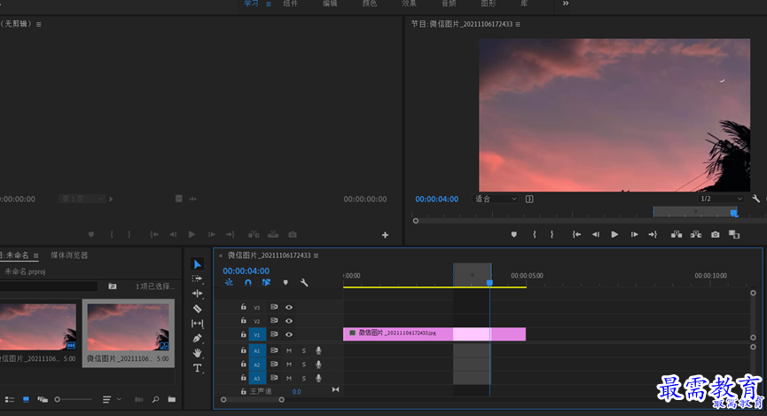Select the Selection tool arrow
Screen dimensions: 767x416
[x=197, y=264]
